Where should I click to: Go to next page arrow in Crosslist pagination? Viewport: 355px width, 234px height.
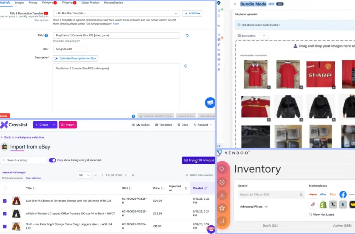126,175
